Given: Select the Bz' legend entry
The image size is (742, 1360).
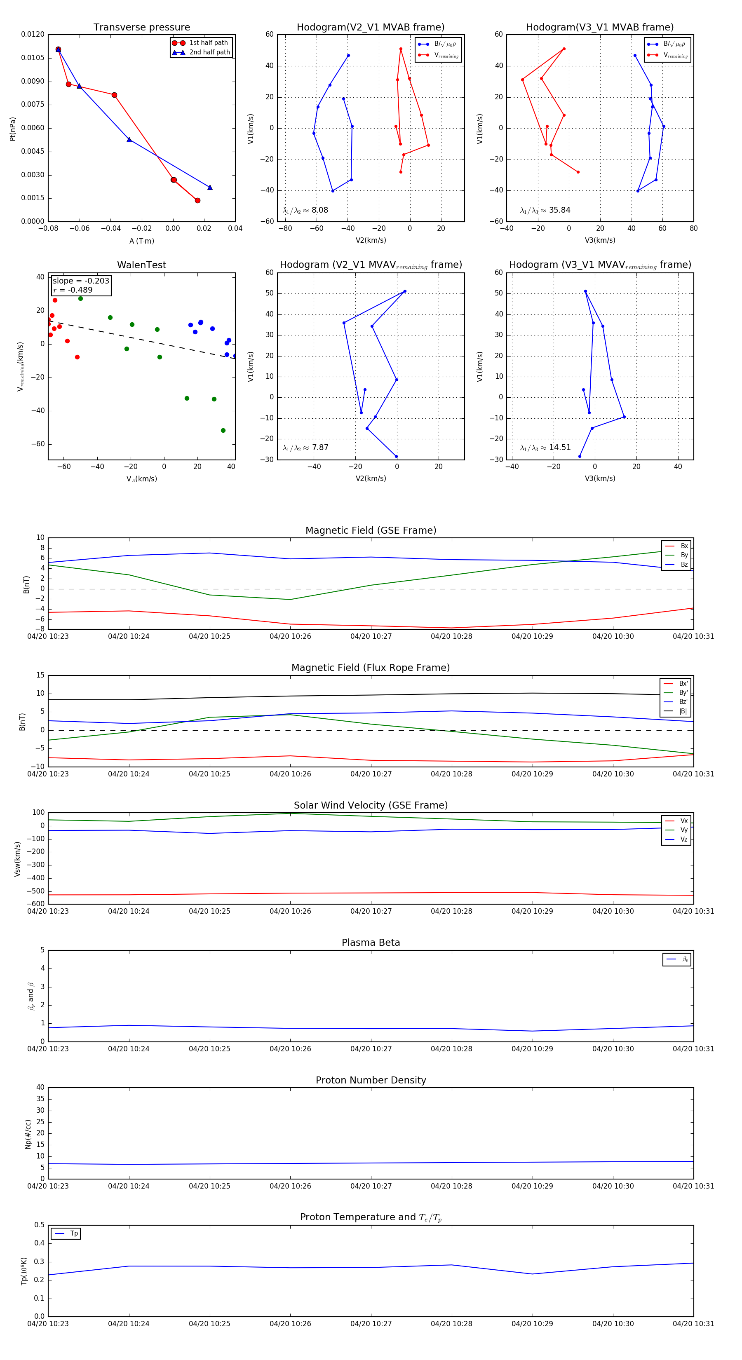Looking at the screenshot, I should [x=676, y=702].
